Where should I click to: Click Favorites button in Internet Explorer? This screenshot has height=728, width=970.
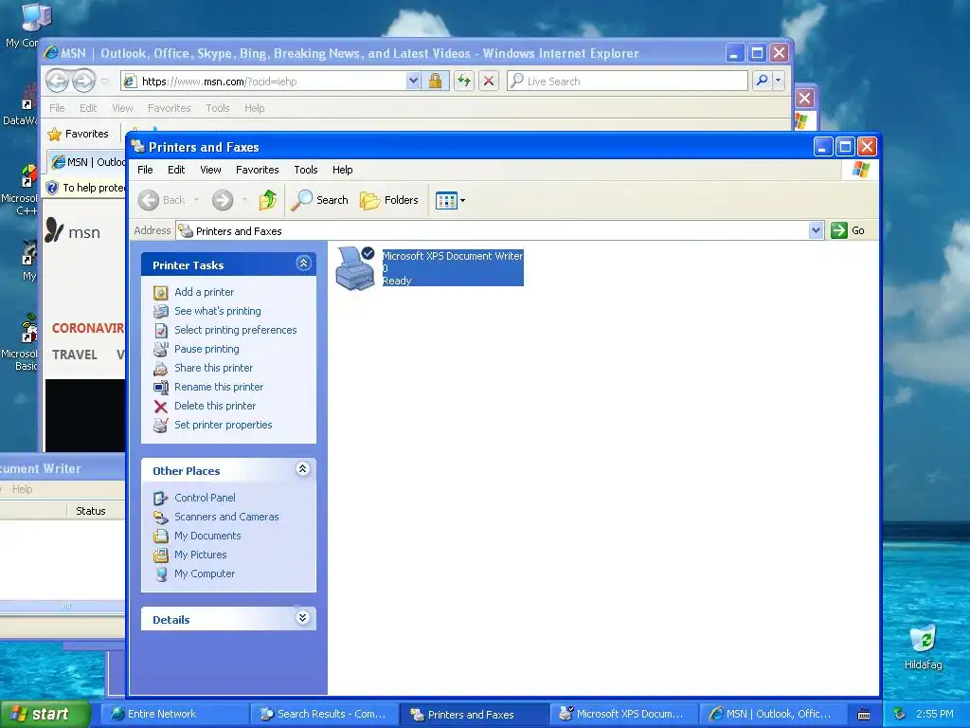[x=79, y=134]
